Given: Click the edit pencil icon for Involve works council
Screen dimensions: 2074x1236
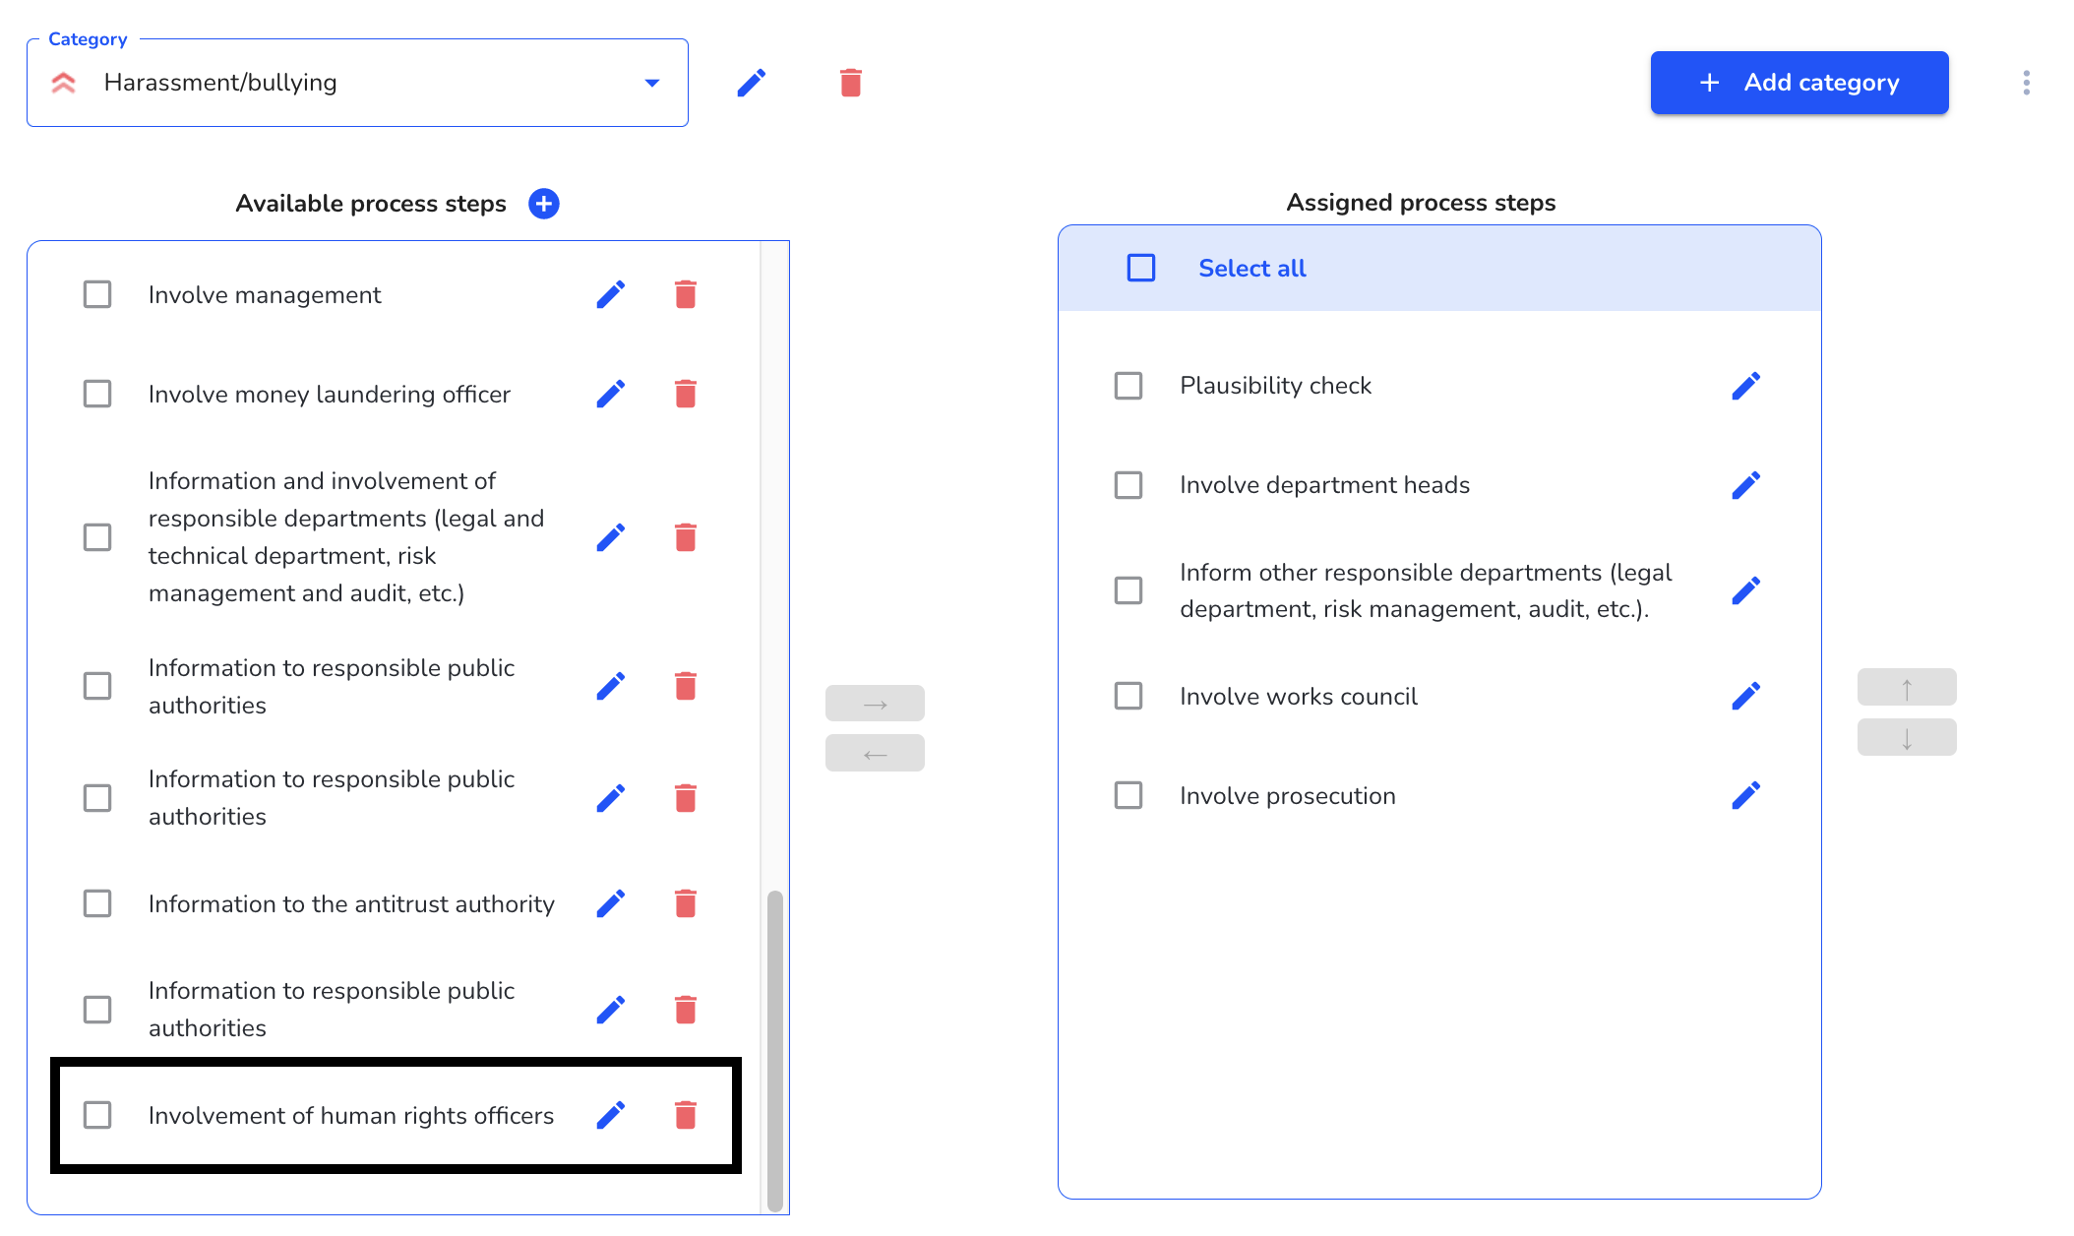Looking at the screenshot, I should (x=1747, y=695).
